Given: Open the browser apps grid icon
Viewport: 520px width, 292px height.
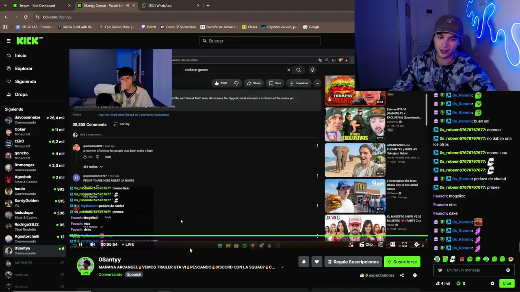Looking at the screenshot, I should pyautogui.click(x=5, y=27).
